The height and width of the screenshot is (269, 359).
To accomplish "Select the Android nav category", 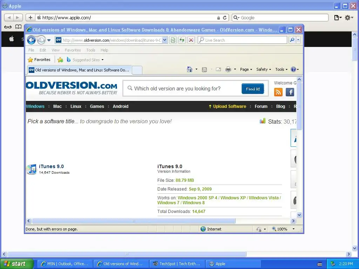I will [x=121, y=106].
